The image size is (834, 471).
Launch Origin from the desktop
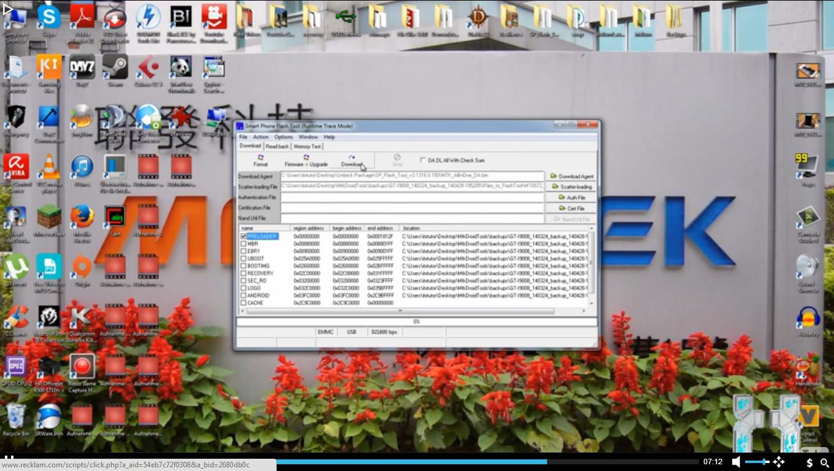(x=82, y=270)
